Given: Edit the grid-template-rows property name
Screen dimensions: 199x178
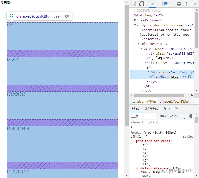Looking at the screenshot, I should (152, 168).
